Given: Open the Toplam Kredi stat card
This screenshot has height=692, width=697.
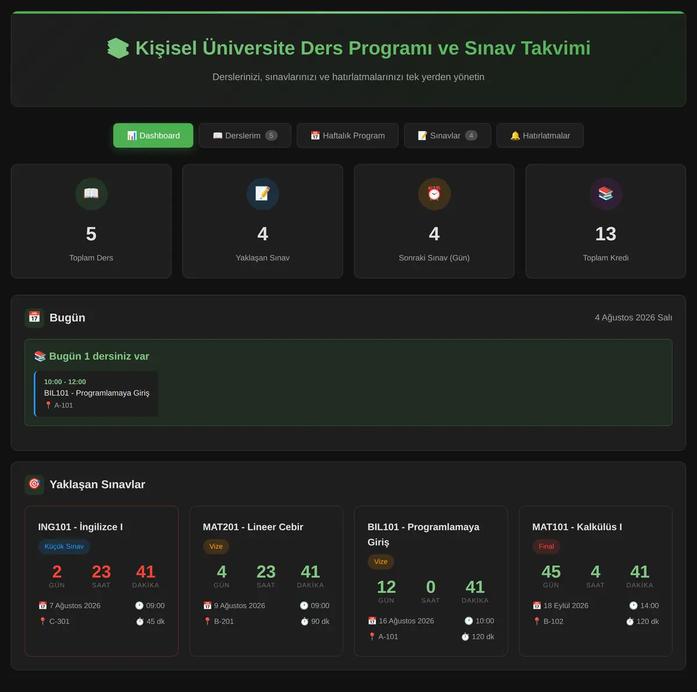Looking at the screenshot, I should click(606, 221).
